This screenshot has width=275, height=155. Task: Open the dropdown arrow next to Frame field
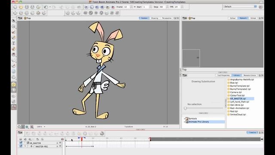134,7
